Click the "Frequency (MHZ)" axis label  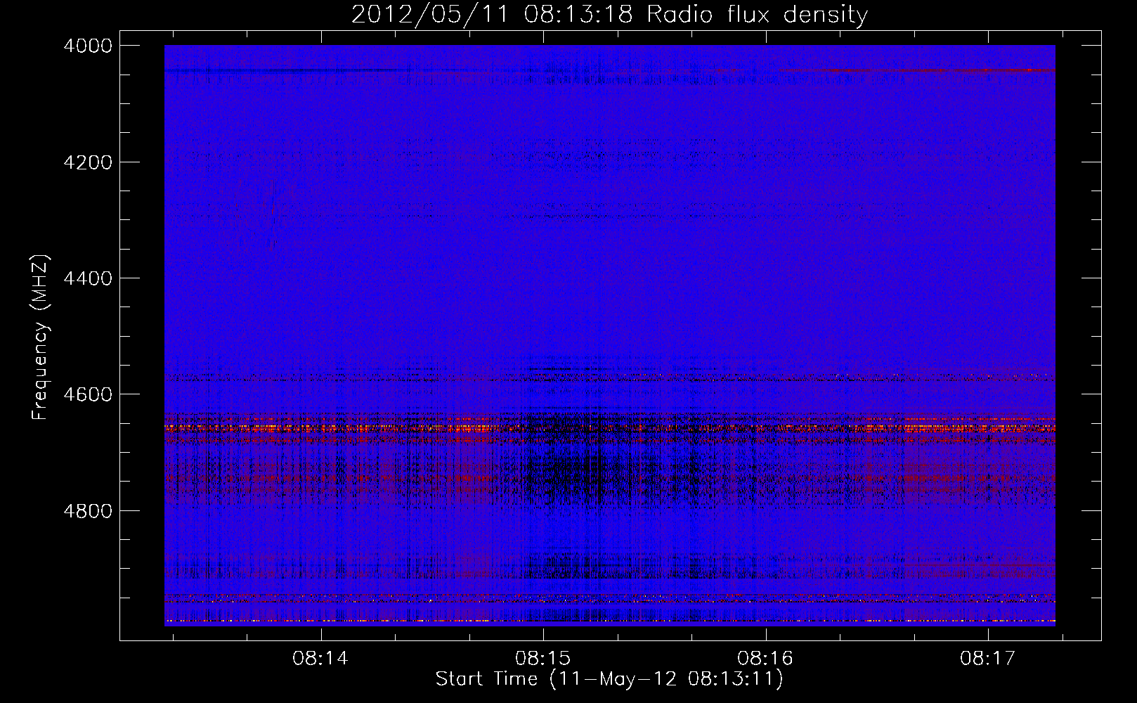coord(40,337)
